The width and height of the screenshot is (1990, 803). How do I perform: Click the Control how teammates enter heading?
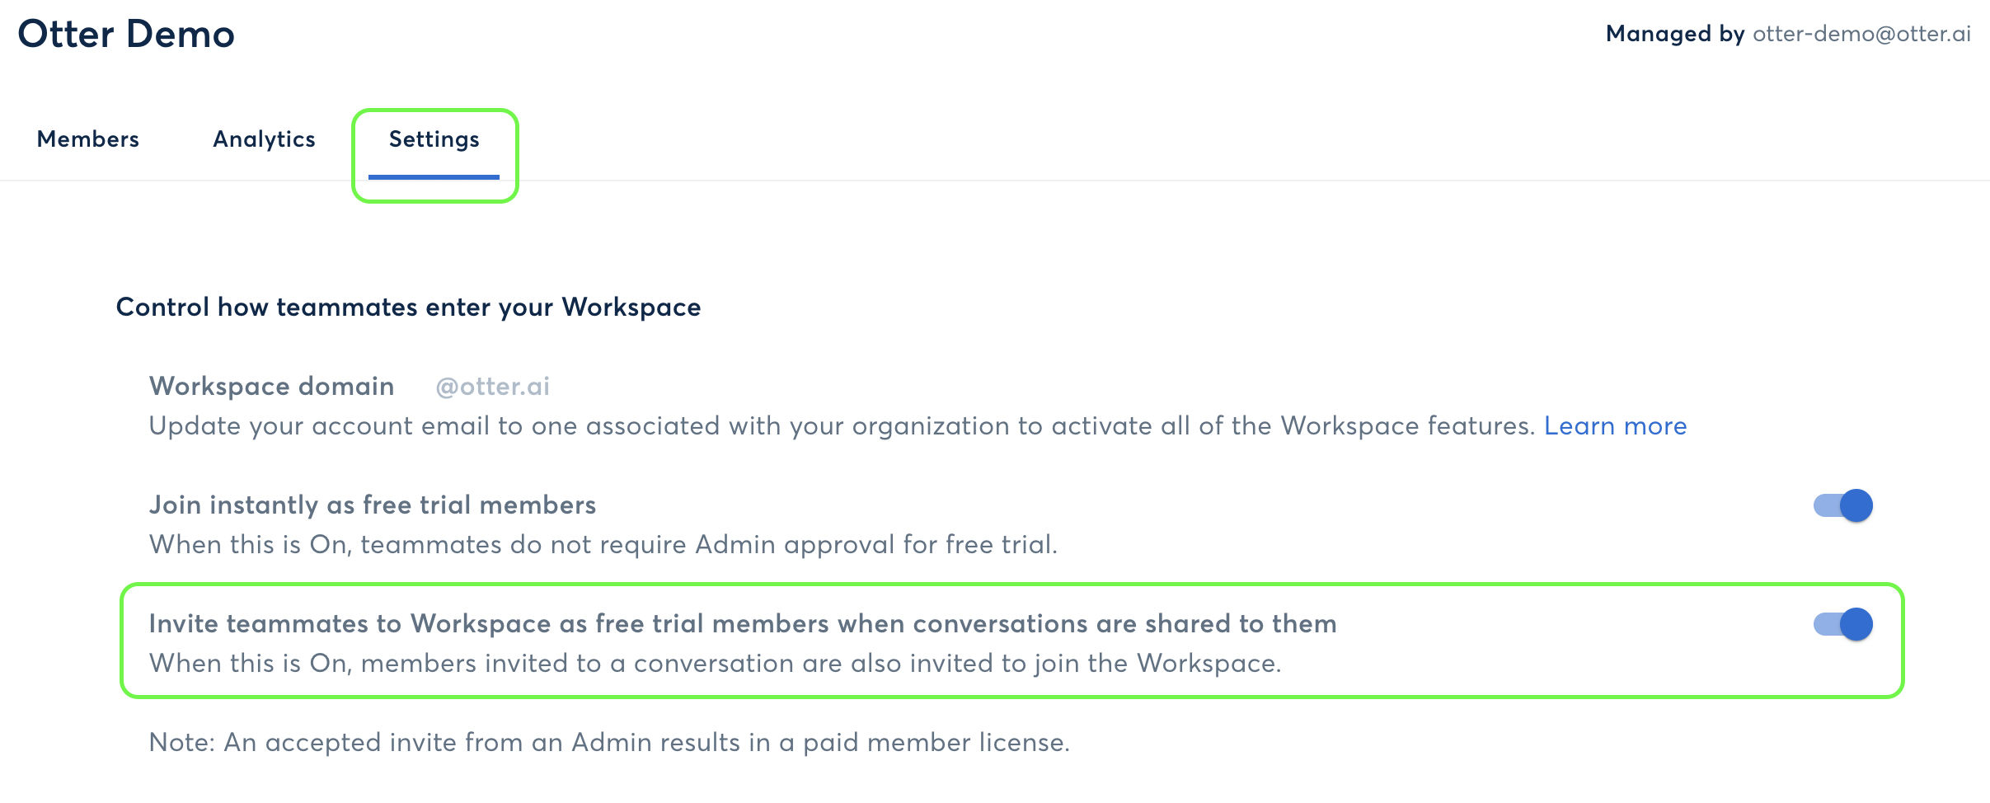click(408, 308)
